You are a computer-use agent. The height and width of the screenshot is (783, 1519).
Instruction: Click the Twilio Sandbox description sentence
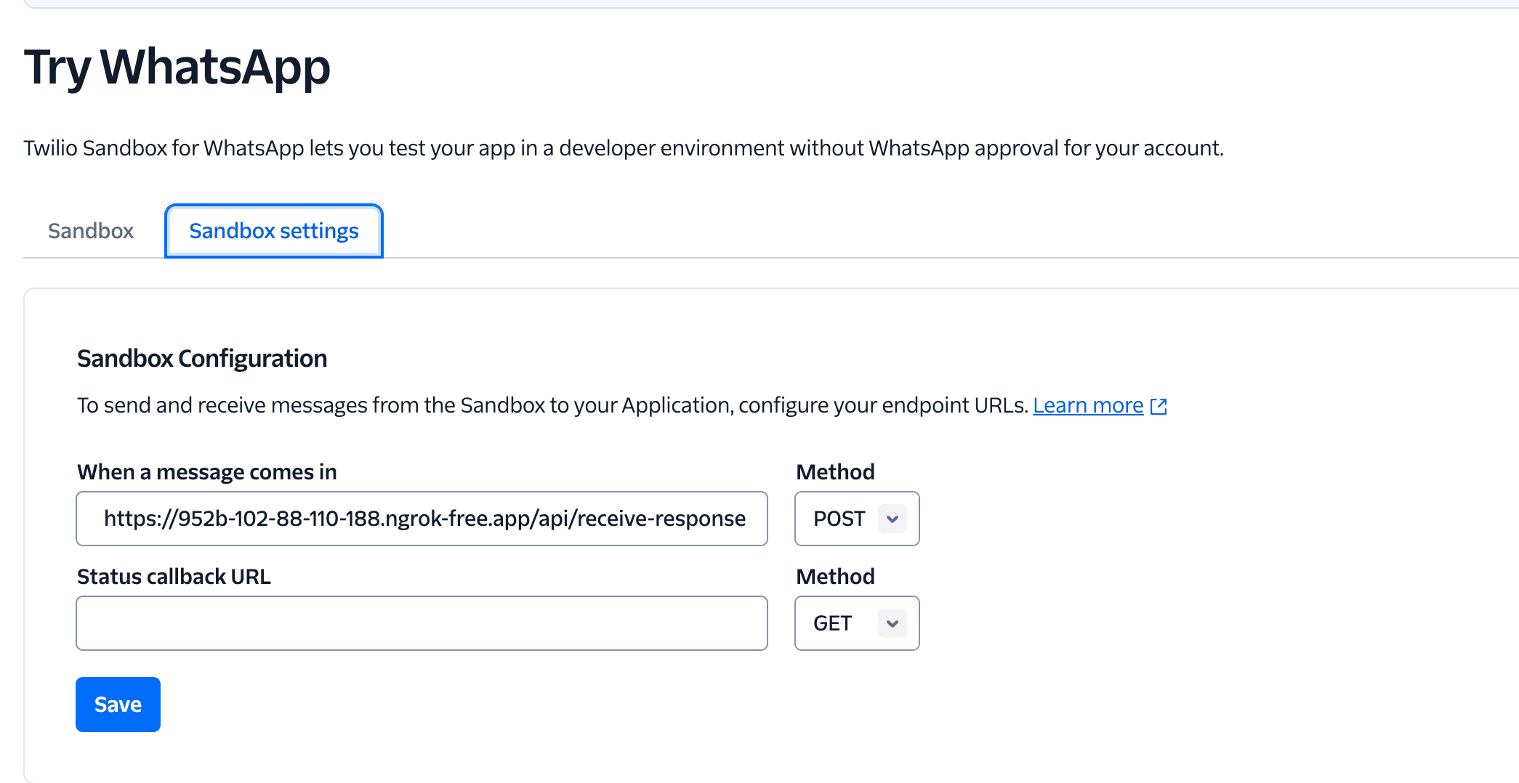(x=624, y=148)
